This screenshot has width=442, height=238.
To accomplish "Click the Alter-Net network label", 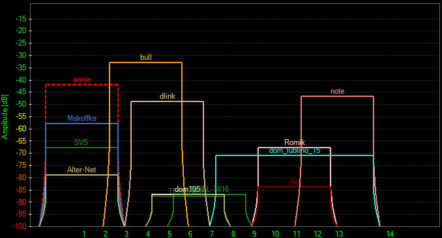I will coord(81,170).
